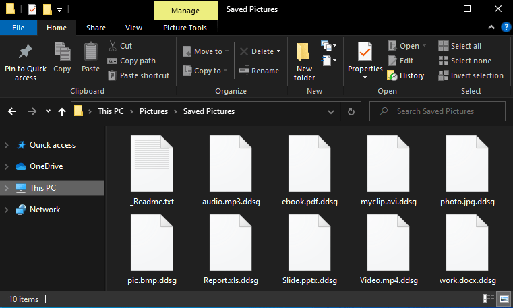
Task: Open the File menu
Action: [18, 28]
